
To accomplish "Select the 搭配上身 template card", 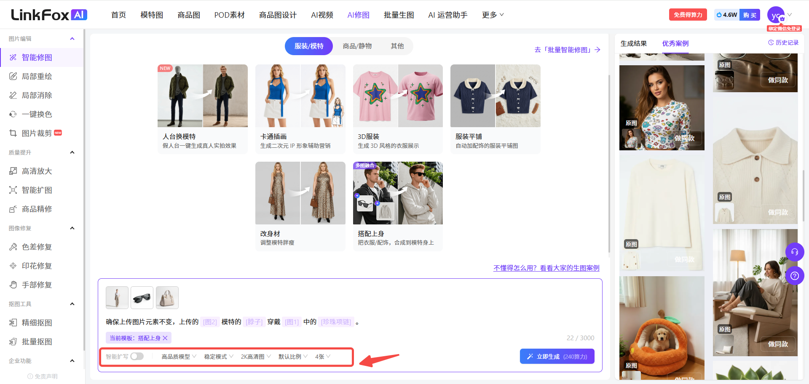I will pos(398,206).
